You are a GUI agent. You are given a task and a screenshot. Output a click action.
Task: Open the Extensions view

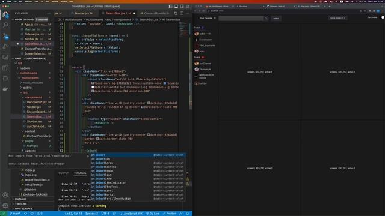pos(5,68)
